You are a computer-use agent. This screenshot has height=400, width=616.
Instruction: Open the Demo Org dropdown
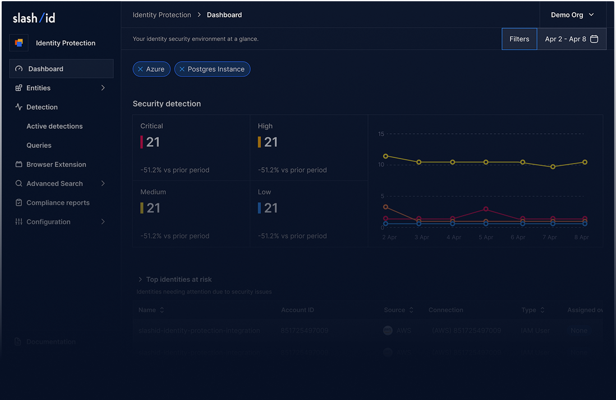572,15
